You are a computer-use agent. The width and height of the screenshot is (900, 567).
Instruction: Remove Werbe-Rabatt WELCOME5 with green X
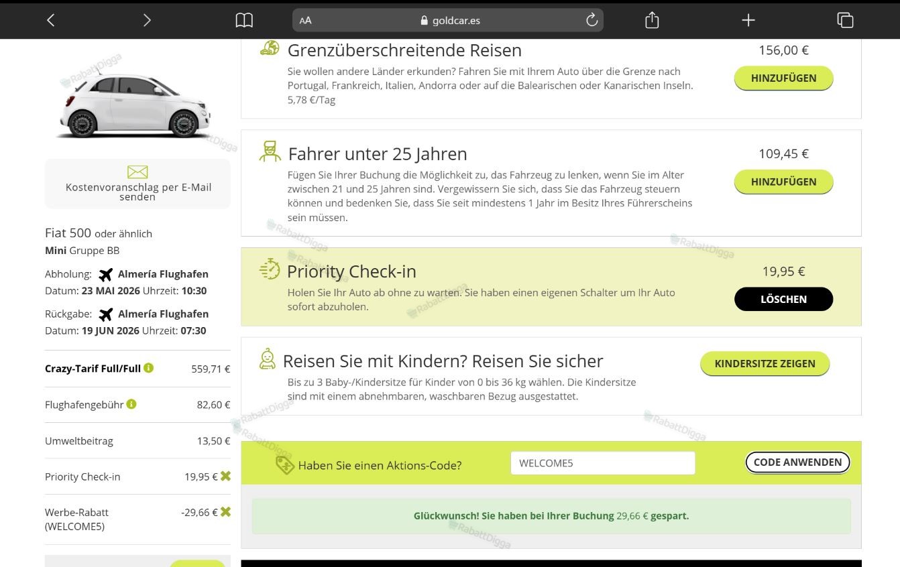click(225, 511)
